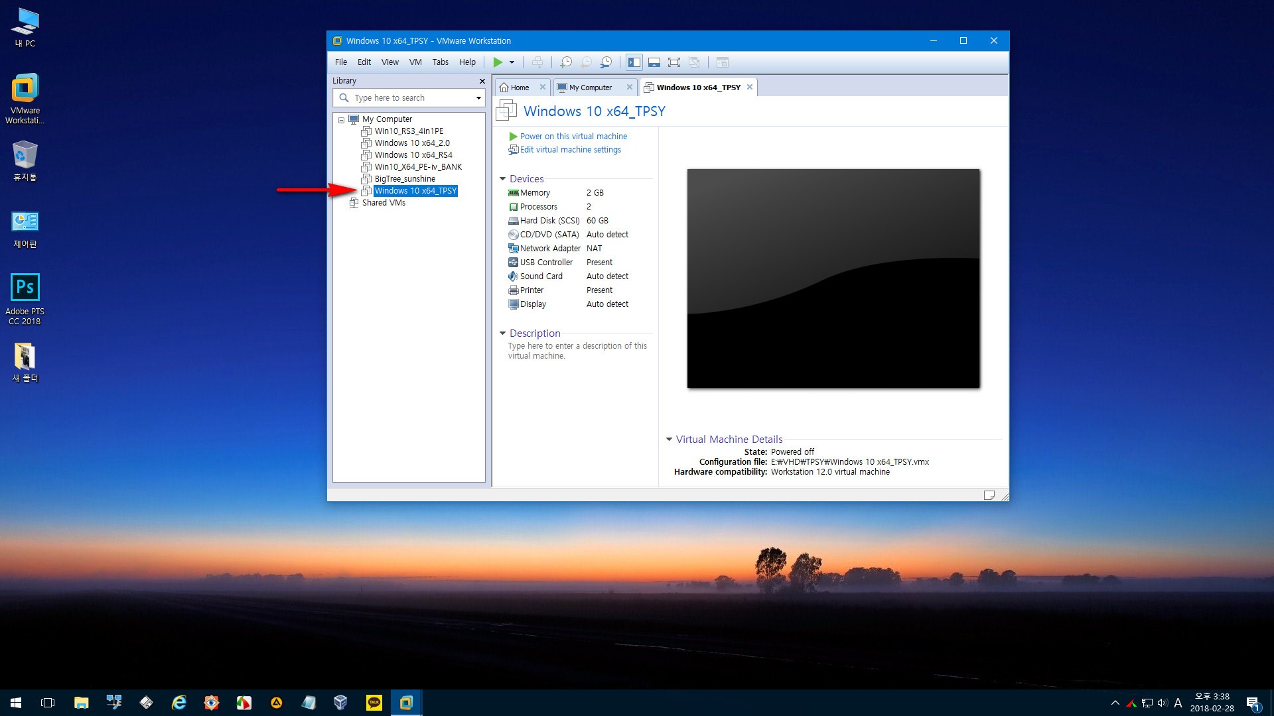Click the revert to snapshot toolbar icon
The height and width of the screenshot is (716, 1274).
point(586,62)
